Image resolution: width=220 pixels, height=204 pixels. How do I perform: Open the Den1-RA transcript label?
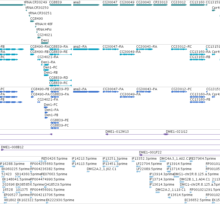pos(48,62)
